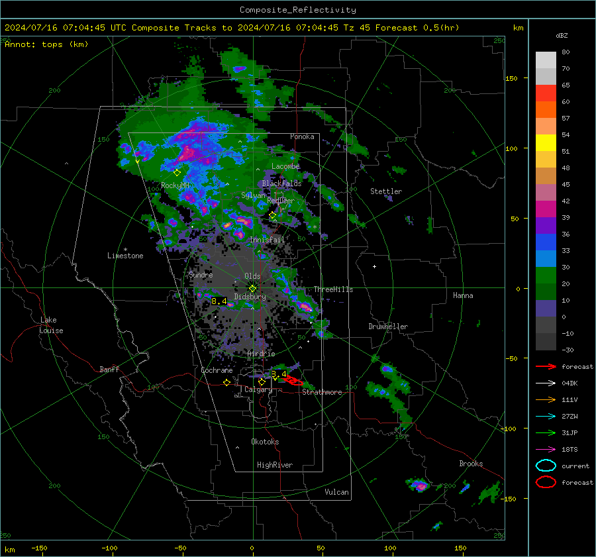This screenshot has height=557, width=596.
Task: Select the orange 111V arrow in legend
Action: (546, 399)
